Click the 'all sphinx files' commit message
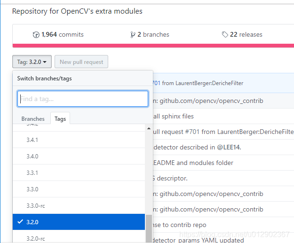Screen dimensions: 294x243 tap(174, 117)
